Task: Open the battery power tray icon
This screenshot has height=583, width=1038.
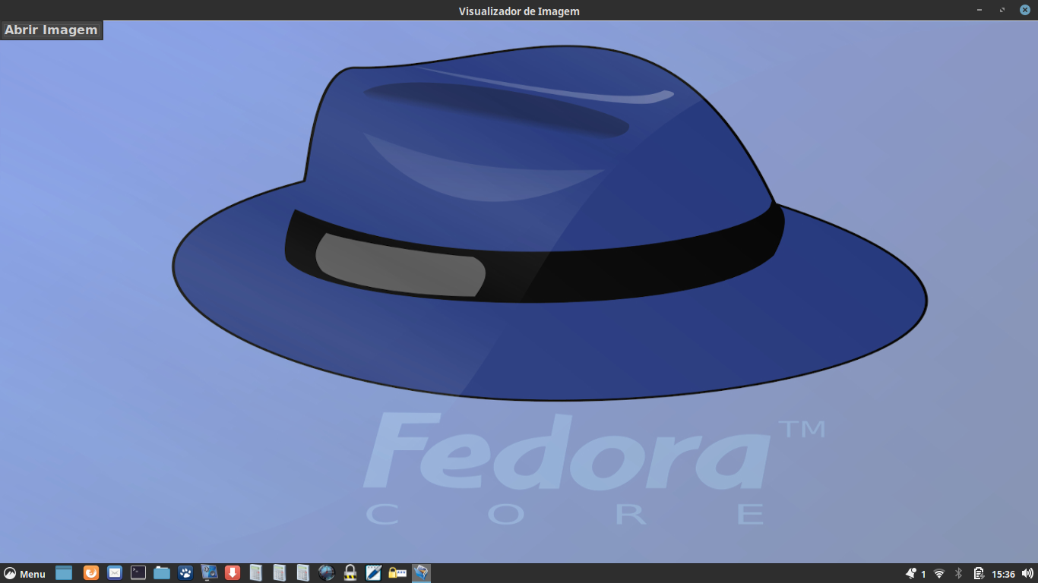Action: pyautogui.click(x=979, y=574)
